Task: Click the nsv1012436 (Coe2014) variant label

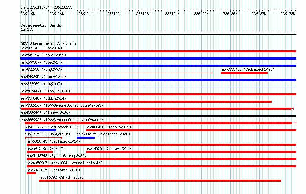Action: pos(41,48)
